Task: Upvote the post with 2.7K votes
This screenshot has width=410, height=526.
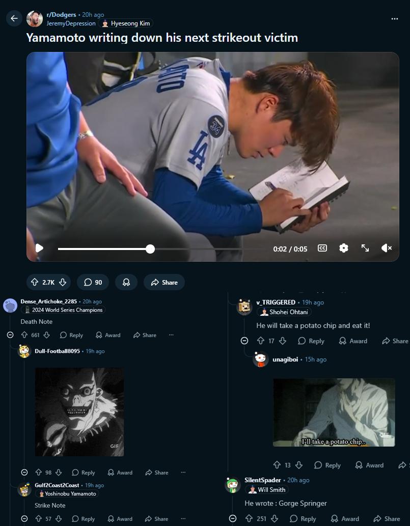Action: [35, 282]
